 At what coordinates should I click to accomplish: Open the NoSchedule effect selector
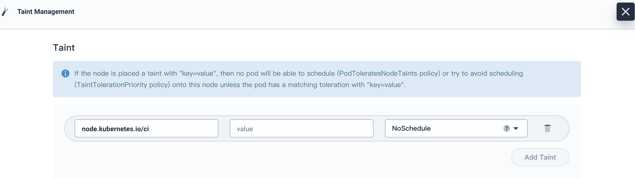point(456,128)
